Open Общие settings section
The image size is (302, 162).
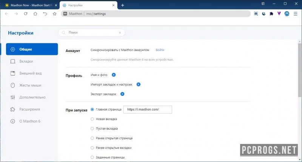(x=32, y=49)
